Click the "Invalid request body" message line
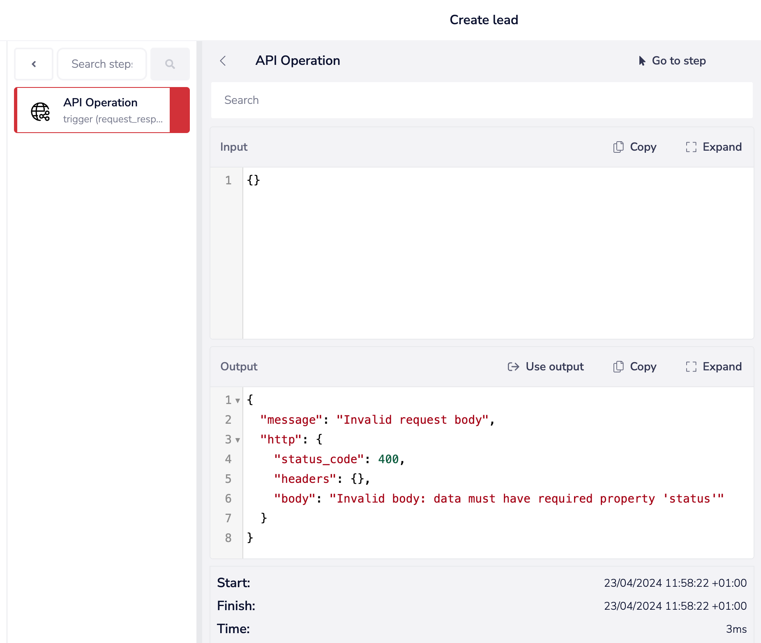Viewport: 761px width, 643px height. pos(412,420)
